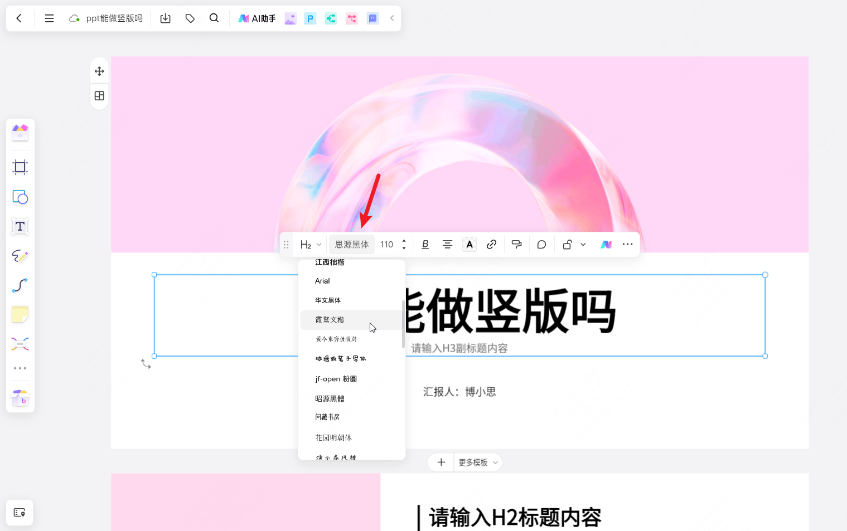Image resolution: width=847 pixels, height=531 pixels.
Task: Click the 汇报人：博小思 text
Action: 459,392
